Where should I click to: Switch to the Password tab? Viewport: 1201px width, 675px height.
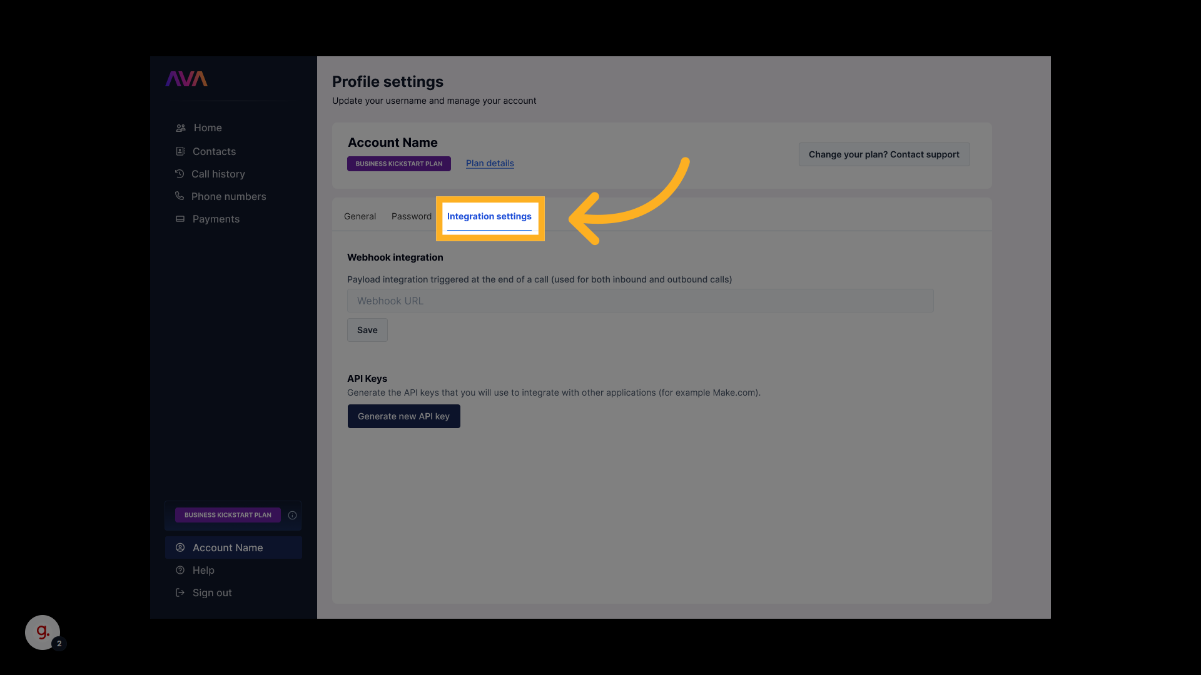click(411, 216)
